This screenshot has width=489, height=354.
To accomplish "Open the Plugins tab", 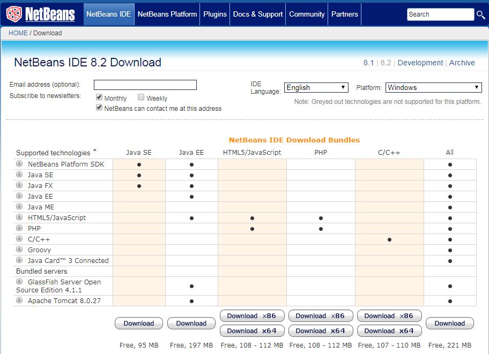I will coord(215,14).
